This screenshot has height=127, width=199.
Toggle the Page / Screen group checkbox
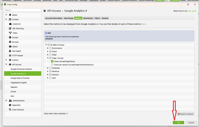tap(50, 58)
